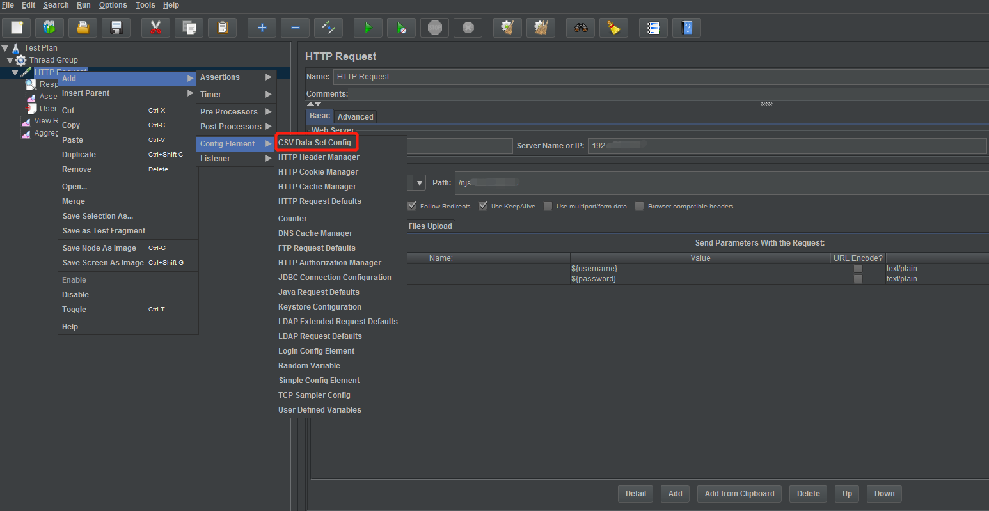Click the Function Helper list icon
The width and height of the screenshot is (989, 511).
coord(654,28)
